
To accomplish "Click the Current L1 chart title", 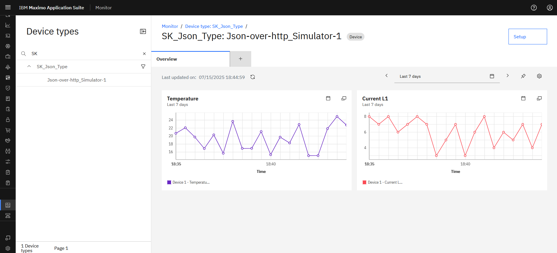I will (375, 99).
